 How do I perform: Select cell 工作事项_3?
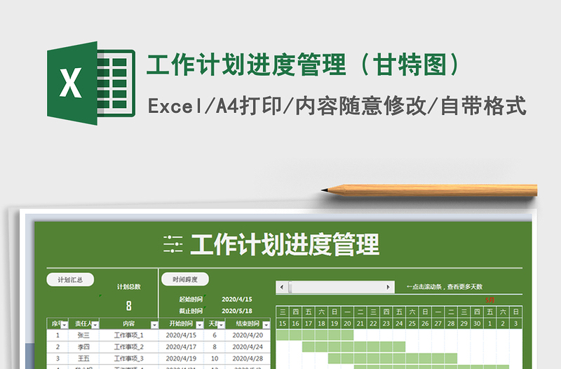[x=129, y=358]
